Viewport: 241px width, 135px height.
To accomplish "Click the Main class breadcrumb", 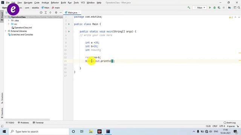I will pos(46,7).
